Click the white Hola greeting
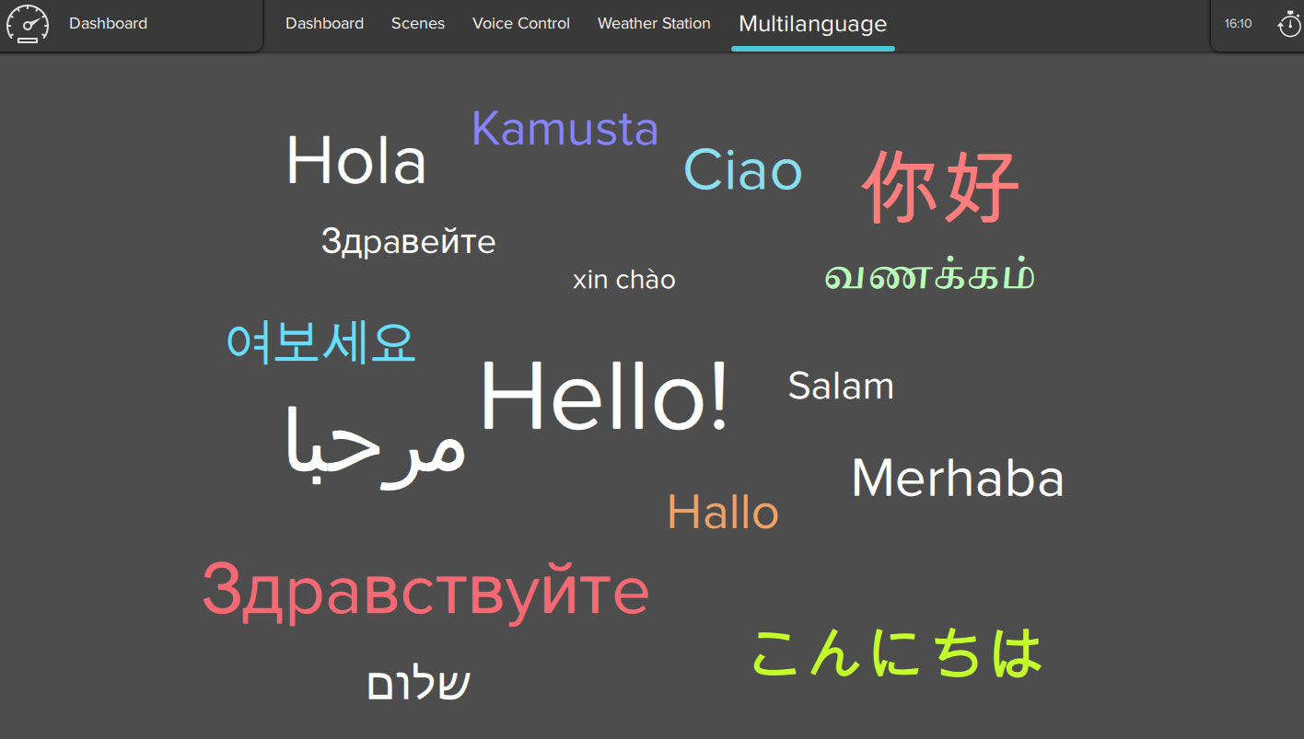This screenshot has width=1304, height=739. (356, 162)
